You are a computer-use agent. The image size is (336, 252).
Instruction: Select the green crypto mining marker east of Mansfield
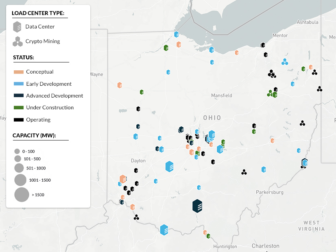click(270, 93)
